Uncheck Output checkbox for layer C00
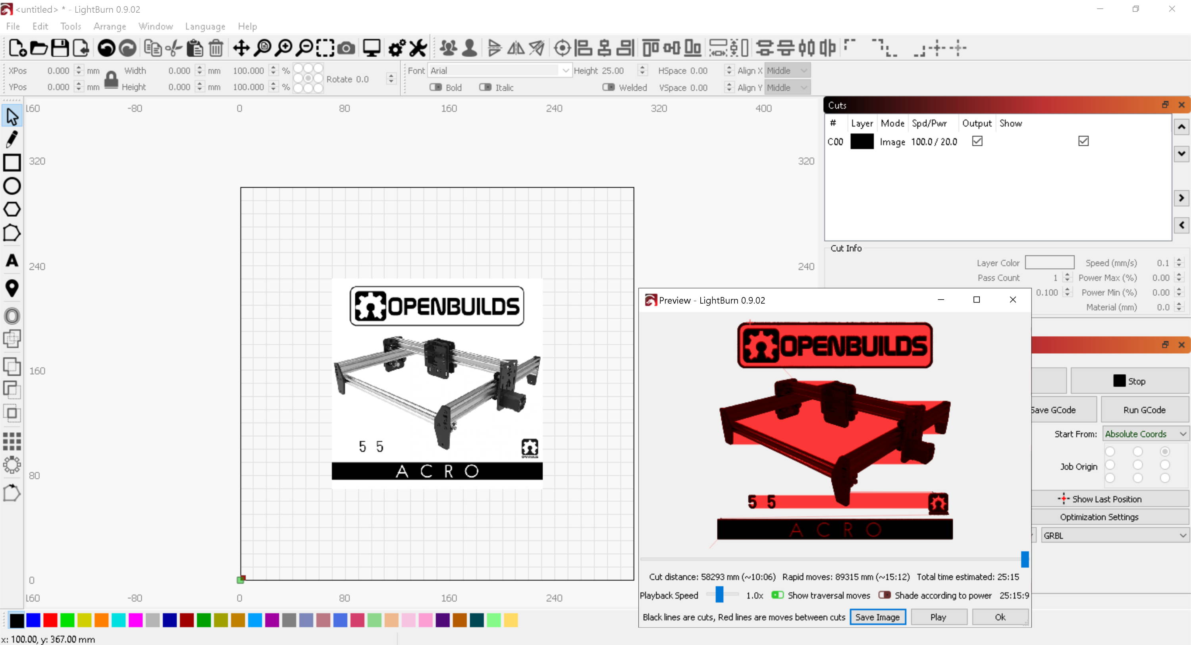 tap(977, 141)
